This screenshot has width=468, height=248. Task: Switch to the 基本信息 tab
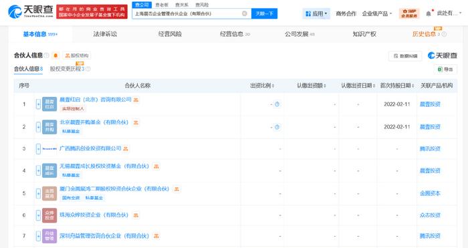(40, 34)
